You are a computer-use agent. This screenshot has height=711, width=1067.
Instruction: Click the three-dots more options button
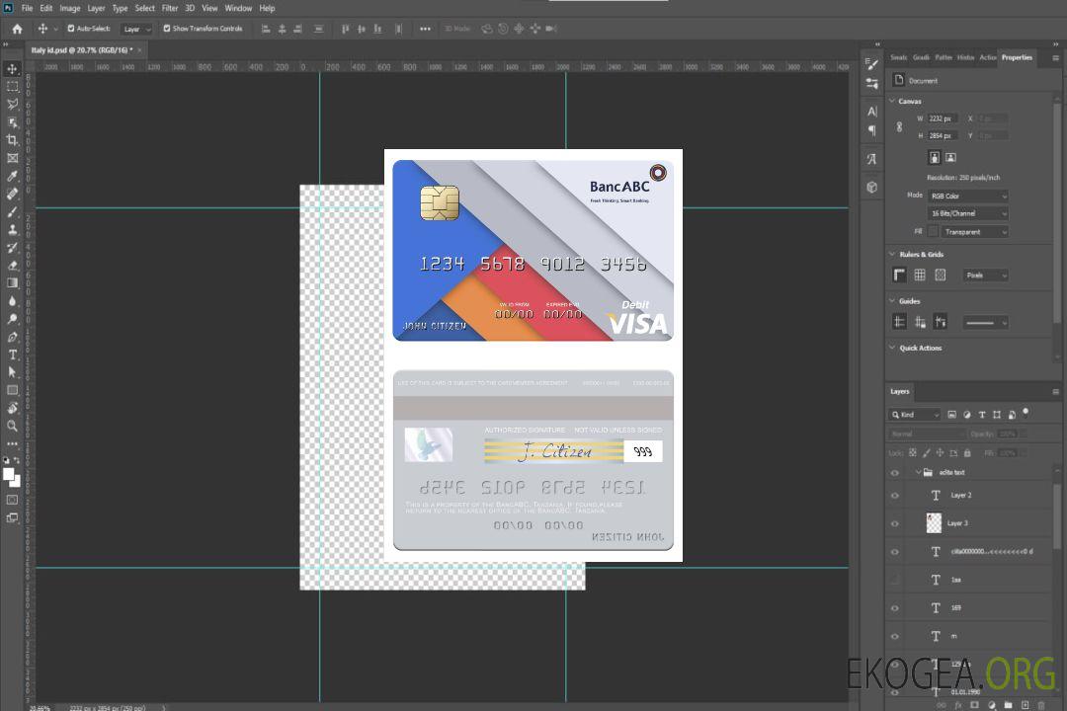(x=425, y=29)
